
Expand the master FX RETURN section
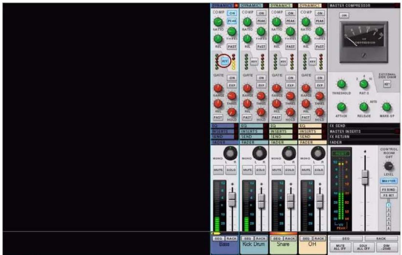[x=364, y=137]
